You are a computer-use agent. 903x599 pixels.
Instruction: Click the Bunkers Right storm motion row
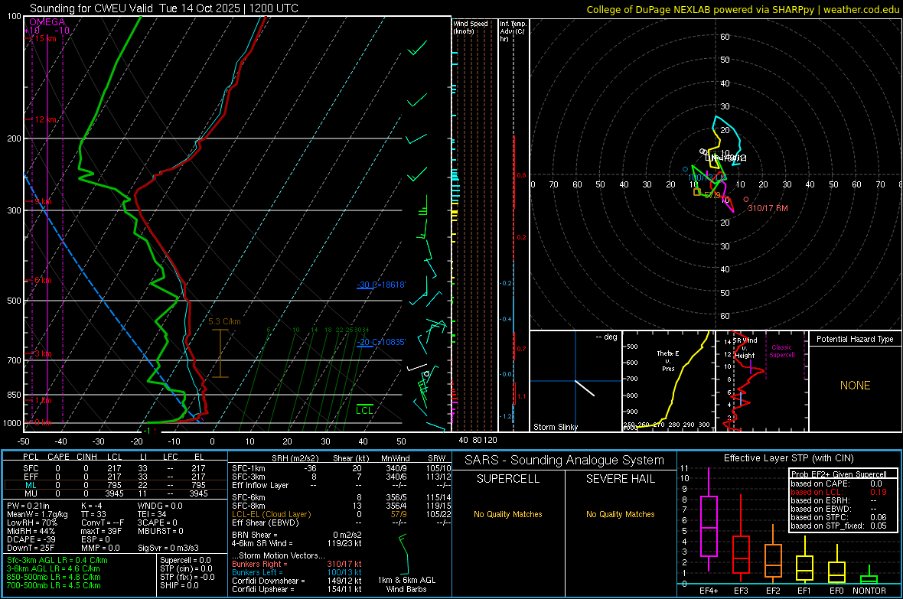(297, 564)
